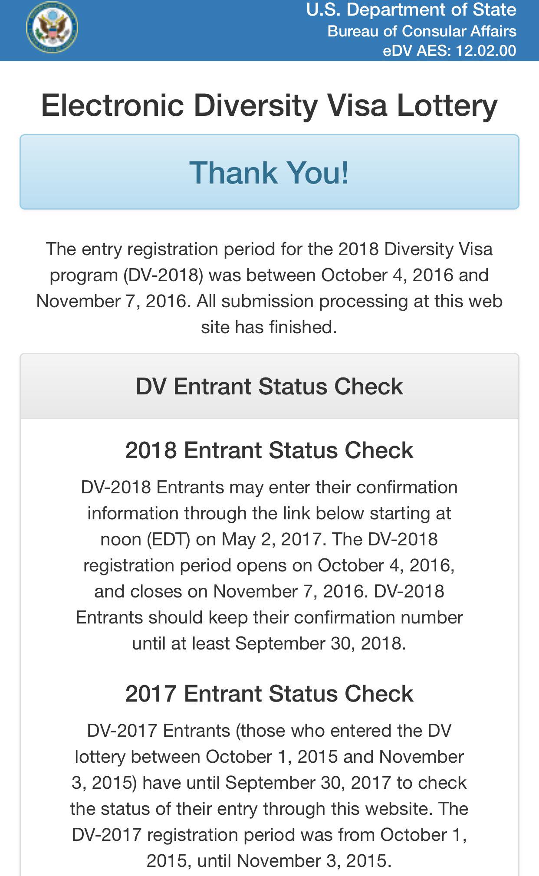Click the DV-2017 Entrants description paragraph
Screen dimensions: 539x876
coord(269,796)
